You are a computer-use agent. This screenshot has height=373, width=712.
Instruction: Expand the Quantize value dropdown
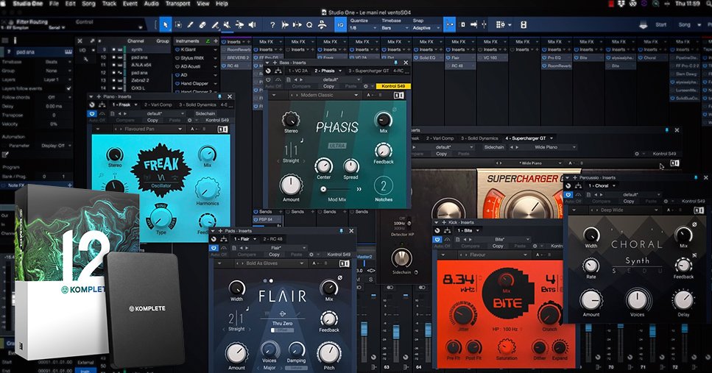pos(363,28)
